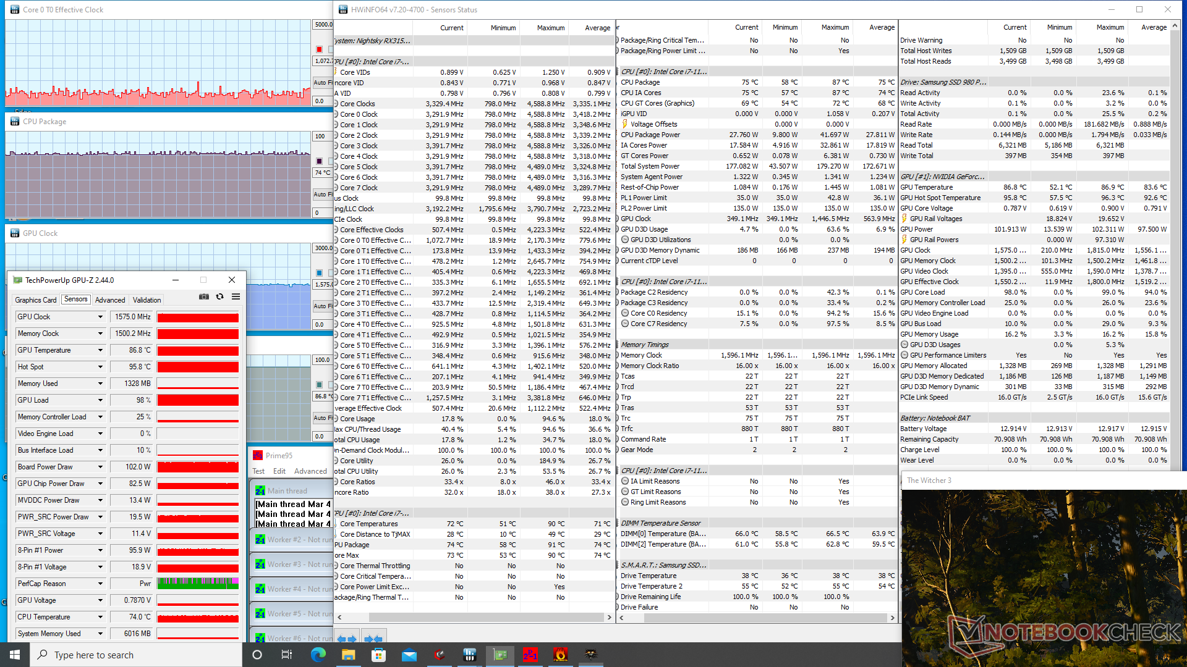Open the Prime95 Advanced menu
Viewport: 1187px width, 667px height.
(x=310, y=471)
